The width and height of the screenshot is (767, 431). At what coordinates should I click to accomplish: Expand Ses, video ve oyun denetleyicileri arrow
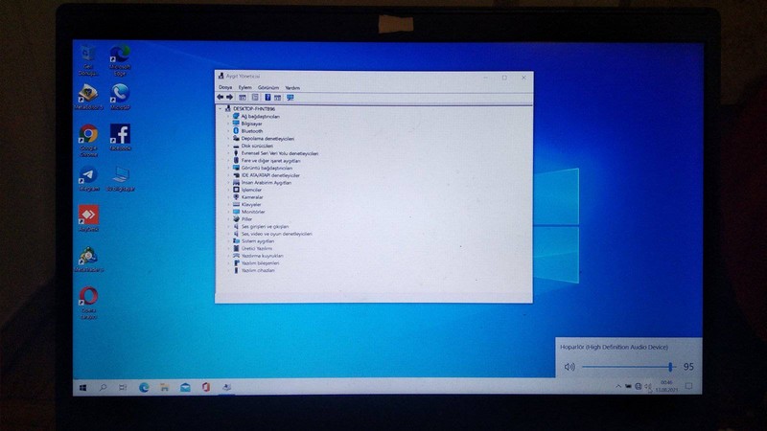pyautogui.click(x=228, y=234)
